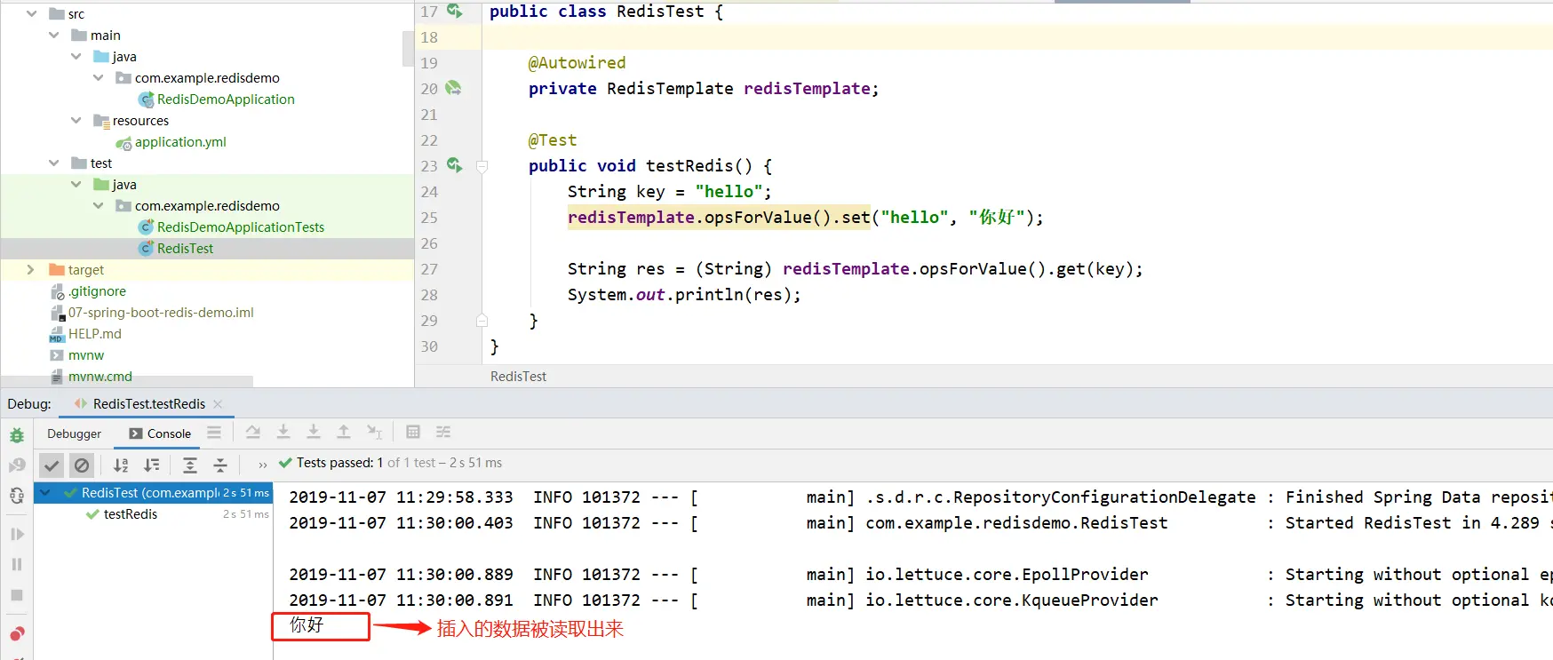Viewport: 1553px width, 660px height.
Task: Open RedisDemoApplication class file
Action: pyautogui.click(x=226, y=99)
